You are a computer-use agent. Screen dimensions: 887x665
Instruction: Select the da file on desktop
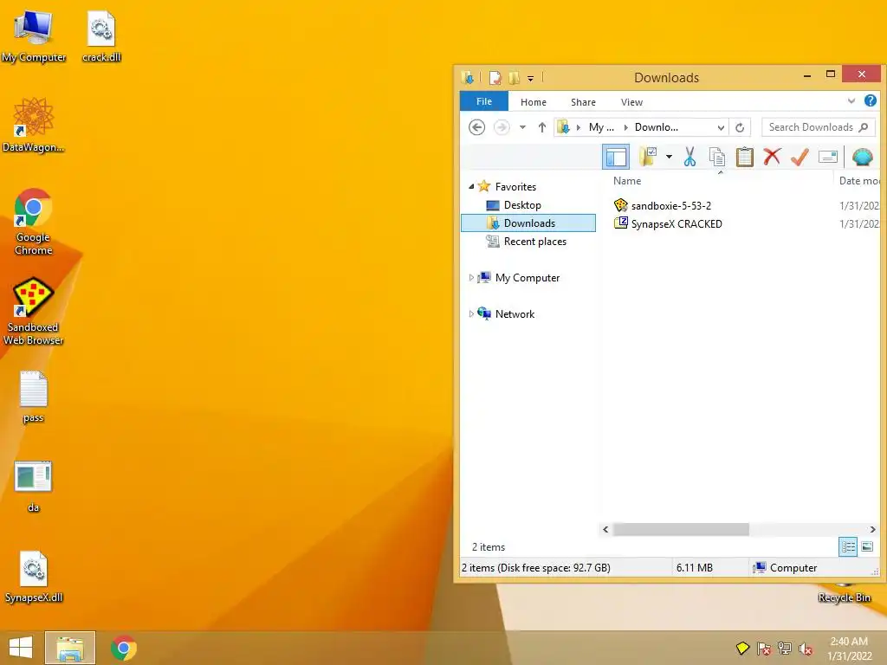click(x=34, y=487)
